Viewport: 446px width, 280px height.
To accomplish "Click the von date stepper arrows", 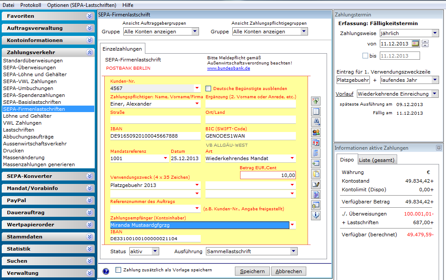I will click(x=425, y=44).
